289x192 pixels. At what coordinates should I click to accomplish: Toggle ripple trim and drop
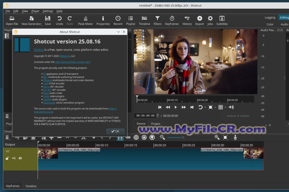[136, 137]
